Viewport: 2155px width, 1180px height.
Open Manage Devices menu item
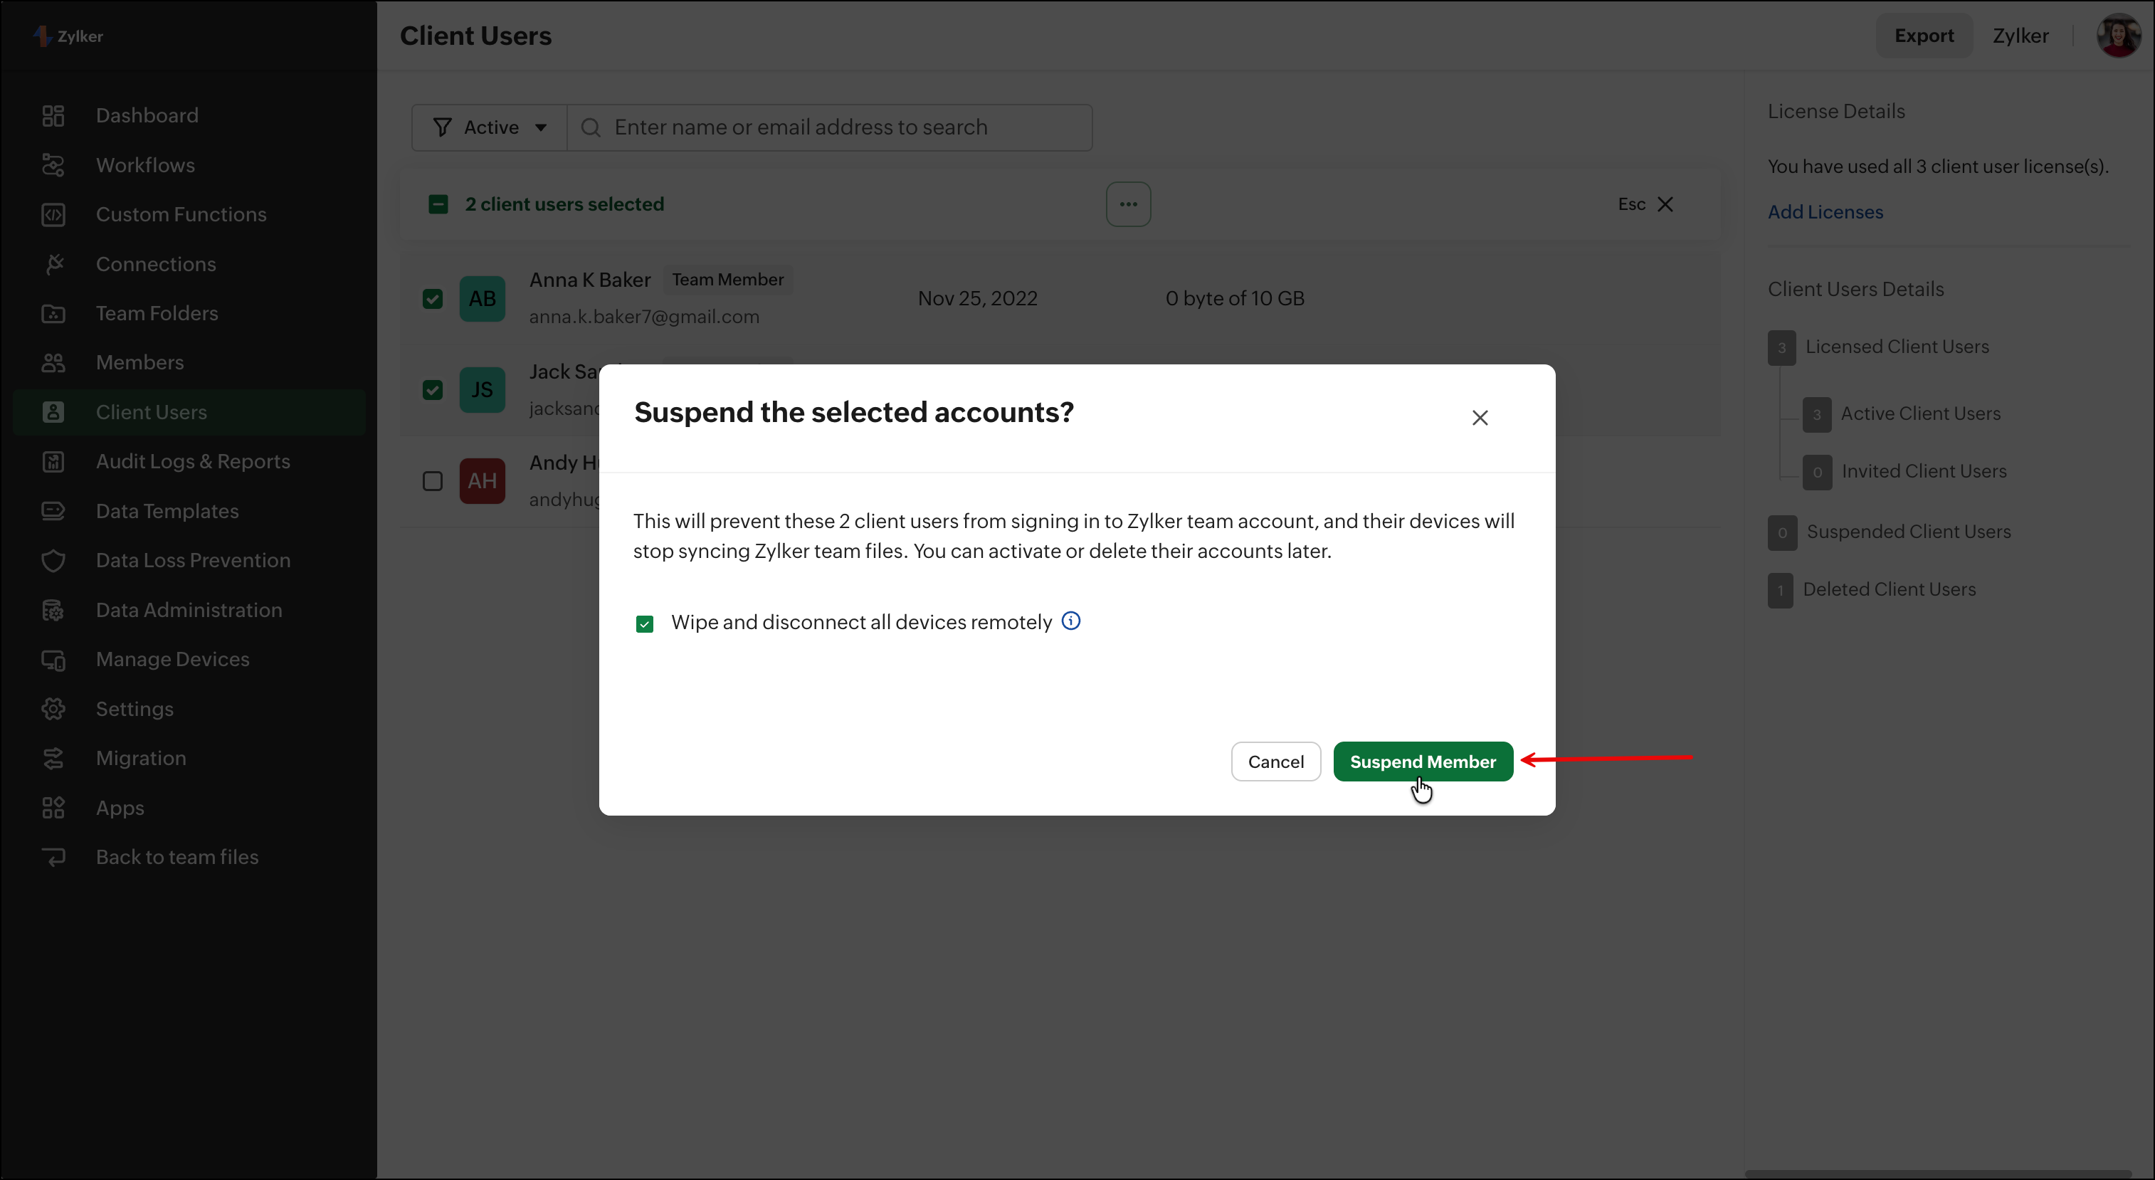(x=172, y=660)
